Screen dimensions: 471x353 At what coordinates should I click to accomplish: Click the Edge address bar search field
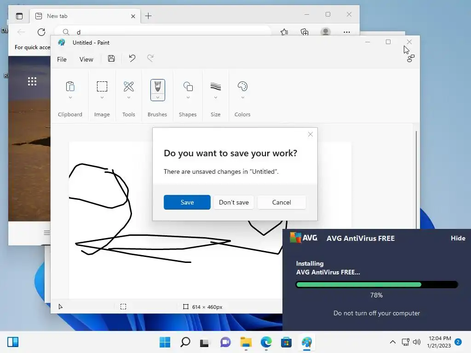[162, 32]
